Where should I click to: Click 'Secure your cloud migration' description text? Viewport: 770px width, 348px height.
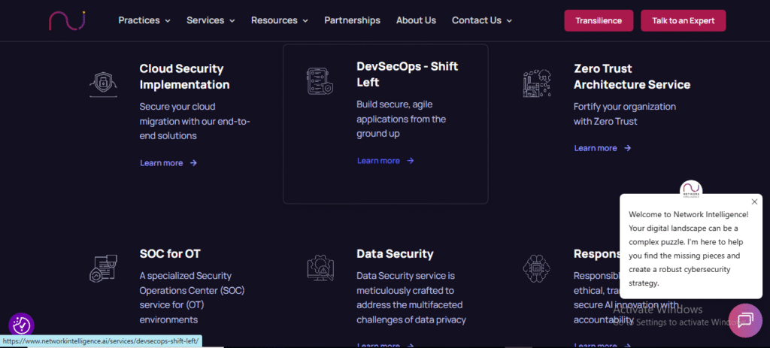coord(195,121)
